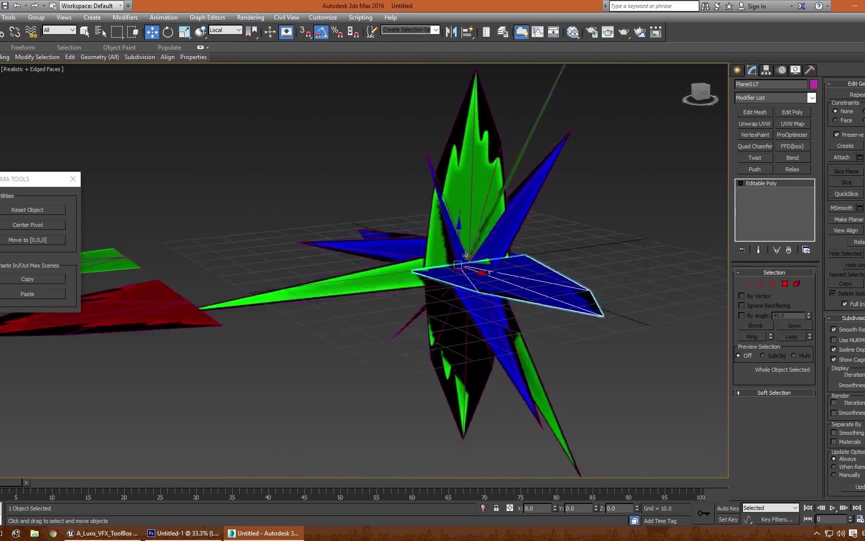Open the Customize menu

323,17
